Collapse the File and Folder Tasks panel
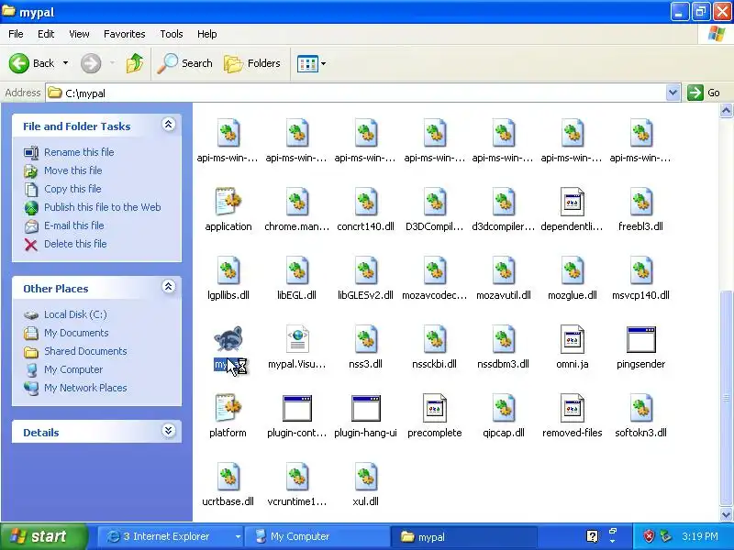The width and height of the screenshot is (734, 550). pyautogui.click(x=169, y=125)
